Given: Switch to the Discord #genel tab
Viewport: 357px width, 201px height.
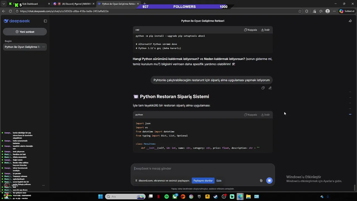Looking at the screenshot, I should tap(74, 4).
